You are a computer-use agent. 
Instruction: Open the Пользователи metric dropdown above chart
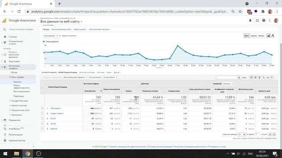click(51, 36)
